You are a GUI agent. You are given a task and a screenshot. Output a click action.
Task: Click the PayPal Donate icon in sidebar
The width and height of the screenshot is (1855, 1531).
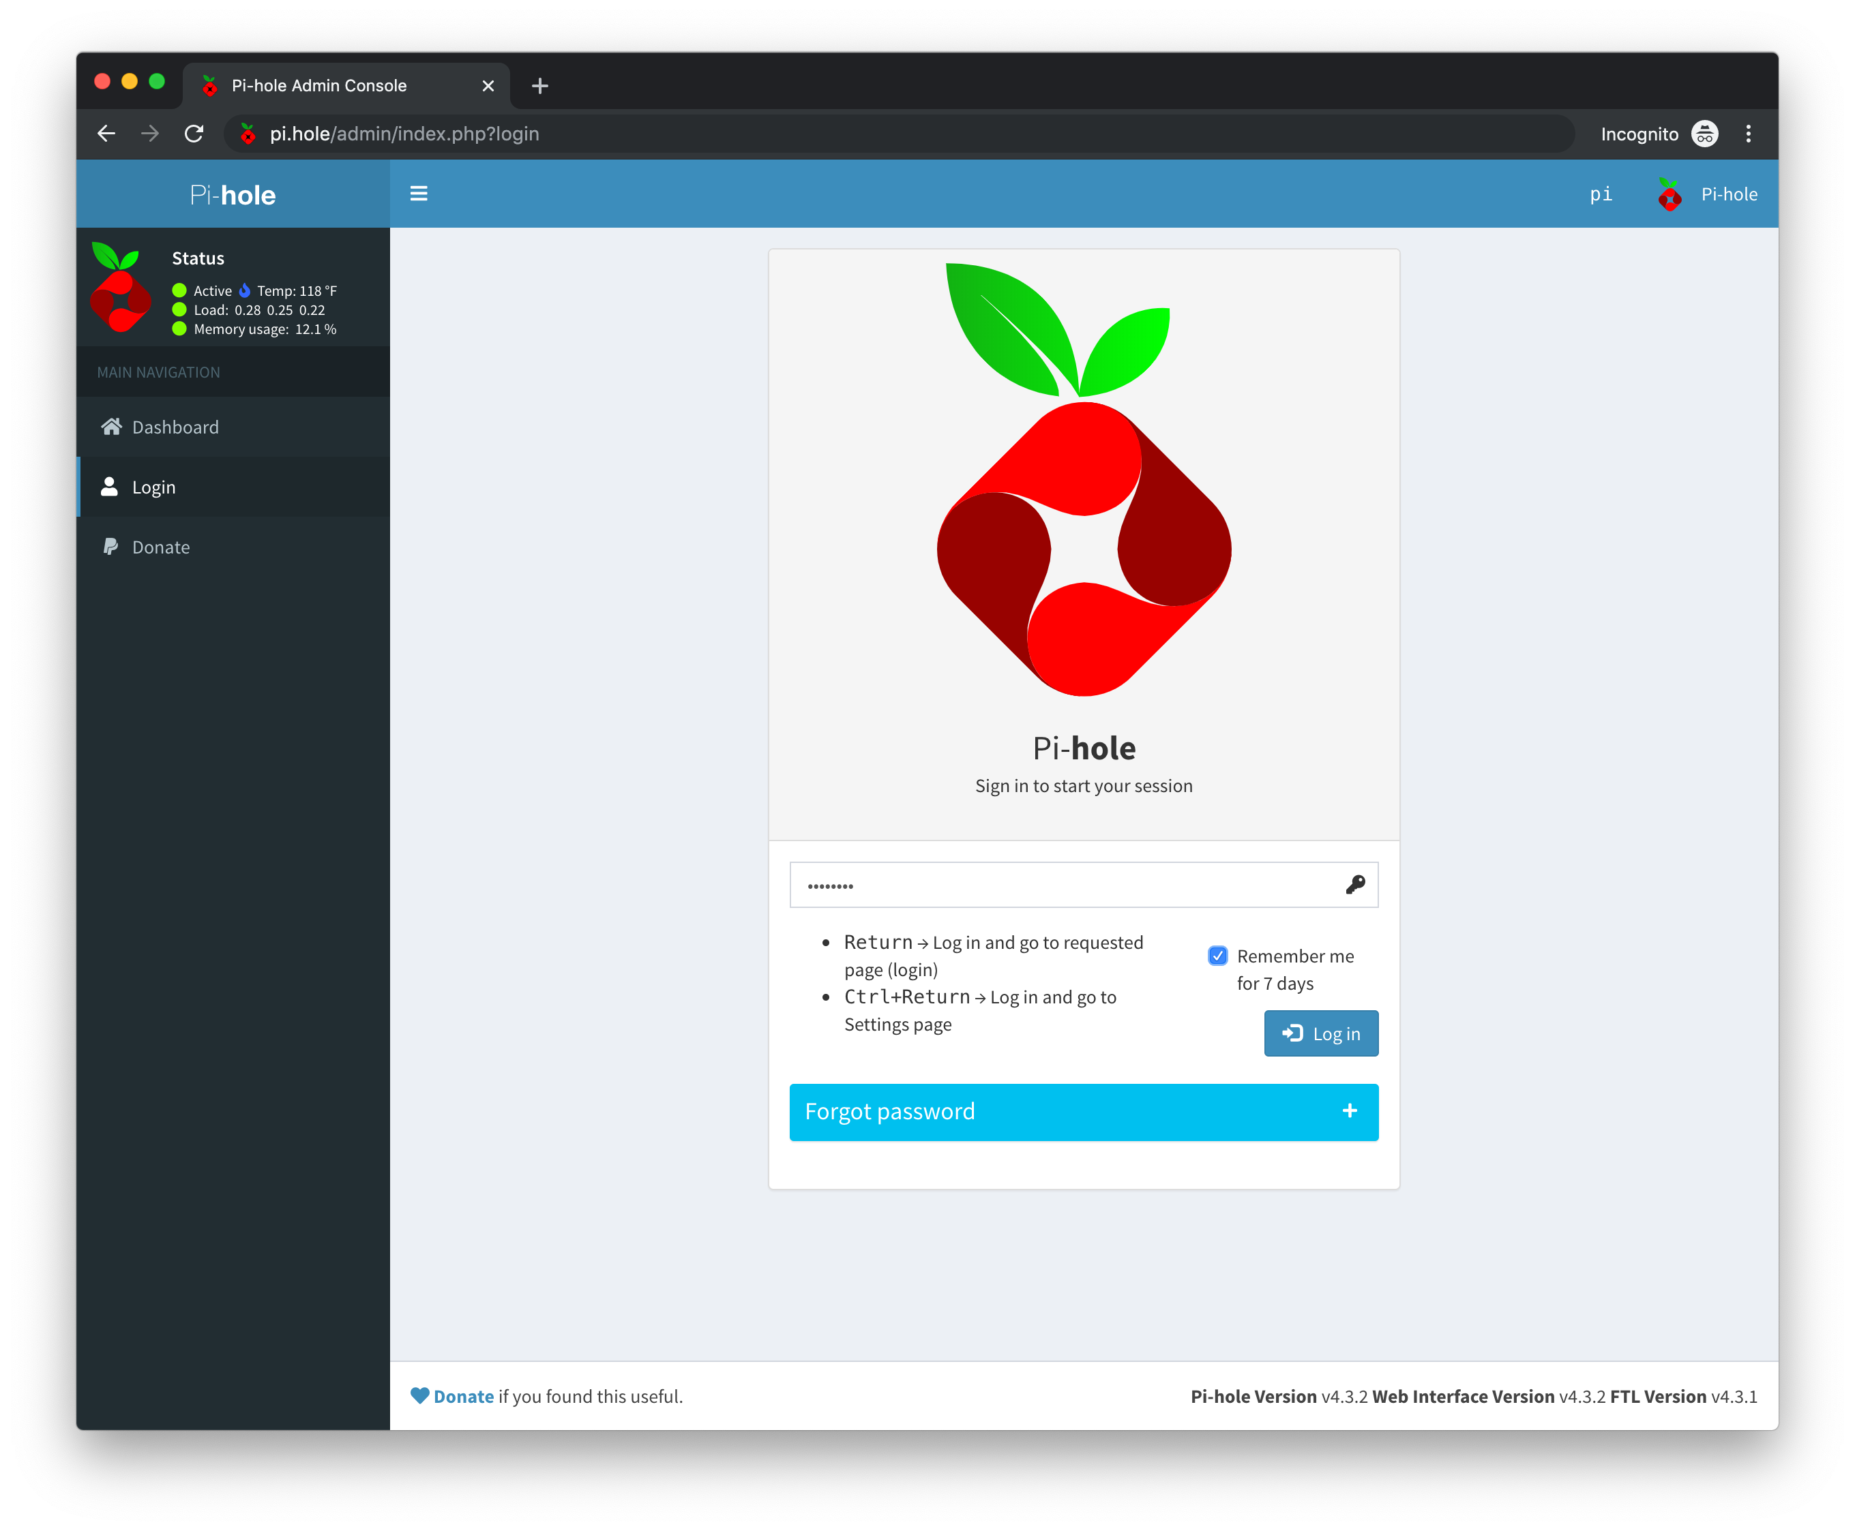110,547
